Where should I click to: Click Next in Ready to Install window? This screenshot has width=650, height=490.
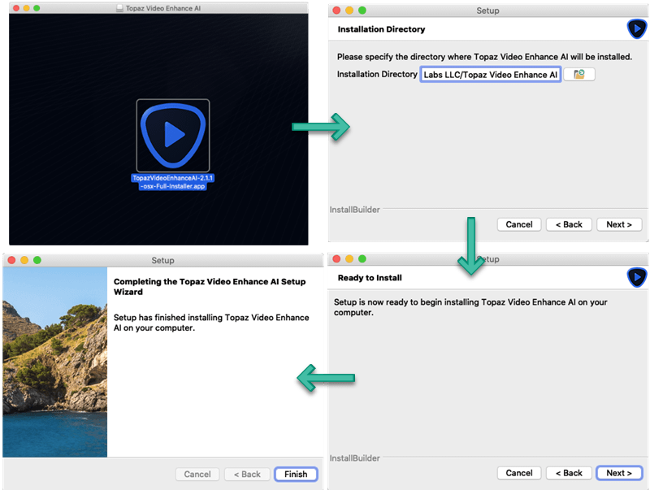(619, 473)
